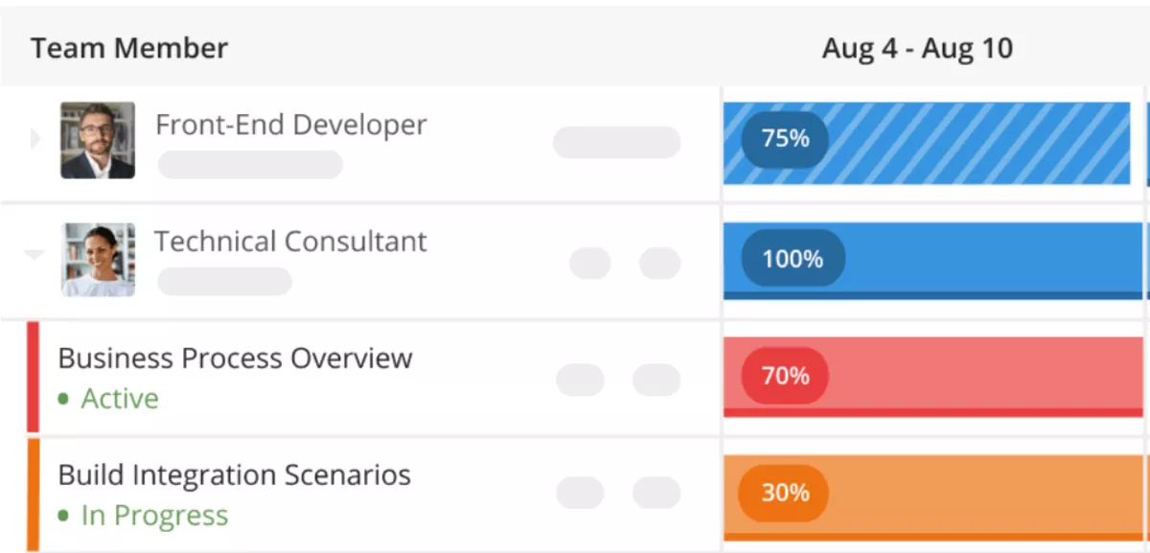Click the second icon beside Business Process Overview

(654, 378)
